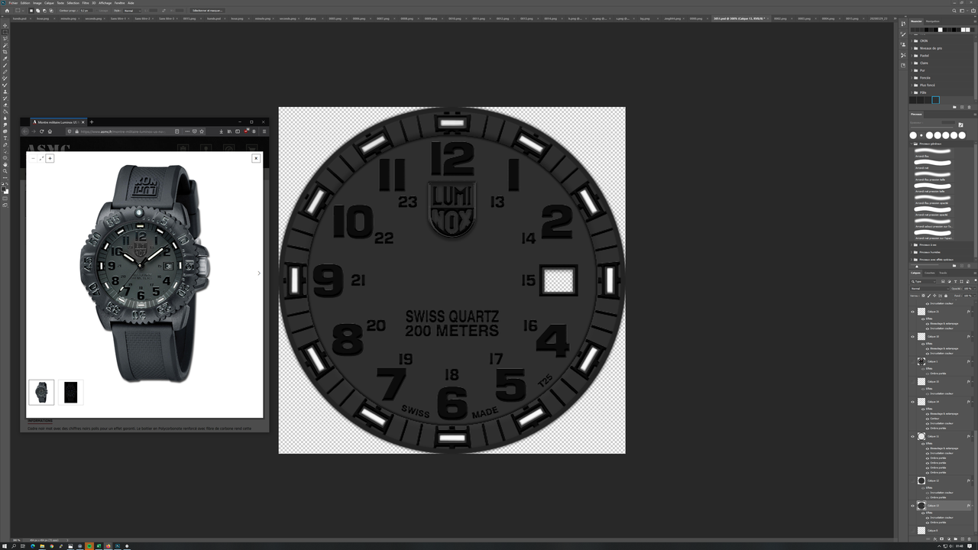
Task: Go to home page in Firefox window
Action: click(50, 131)
